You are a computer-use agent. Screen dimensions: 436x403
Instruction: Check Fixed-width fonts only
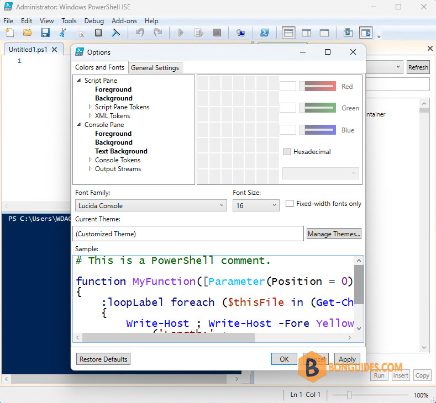point(290,204)
